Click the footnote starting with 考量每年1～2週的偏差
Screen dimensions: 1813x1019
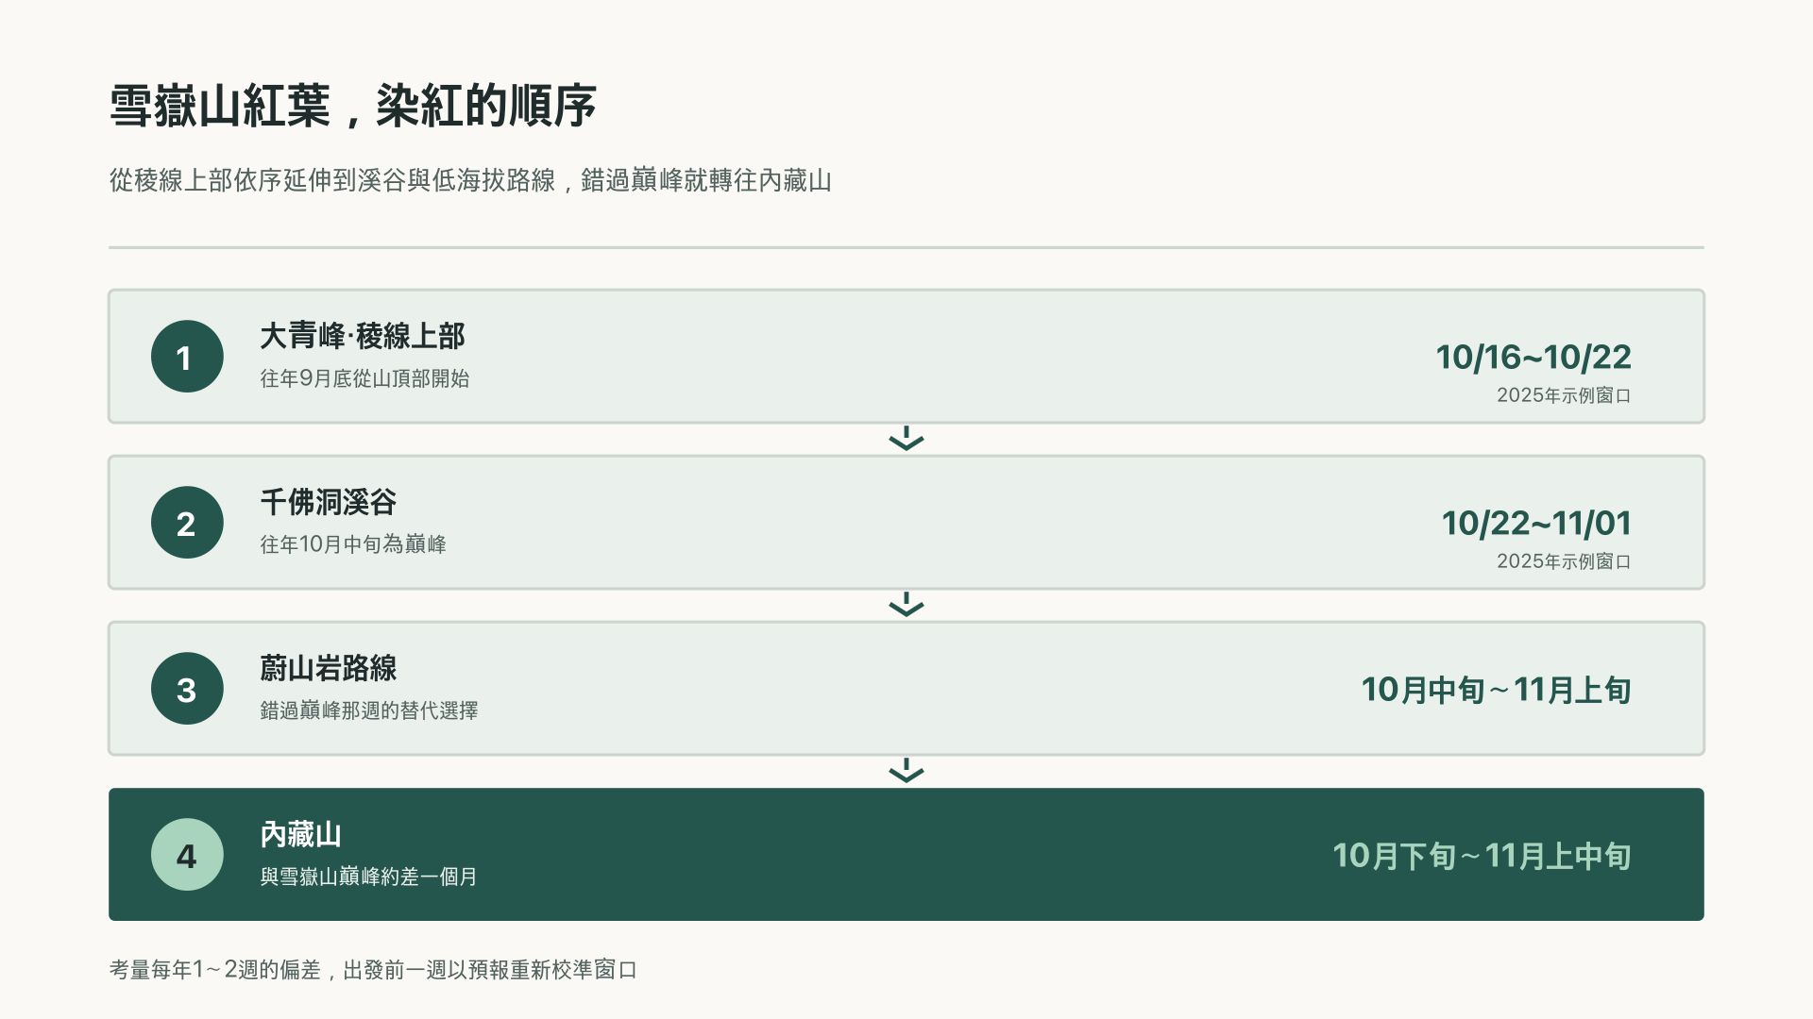[x=373, y=970]
